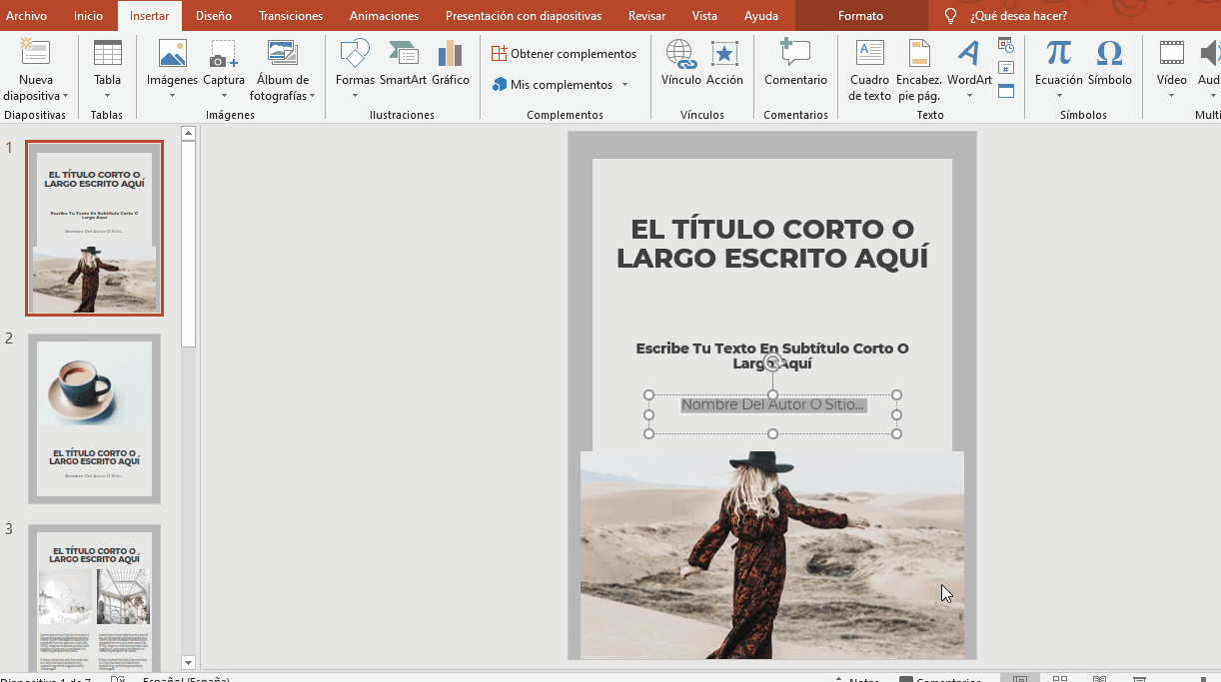Viewport: 1221px width, 682px height.
Task: Click the 'Escribe Tu Texto En Subtítulo' subtitle
Action: point(772,355)
